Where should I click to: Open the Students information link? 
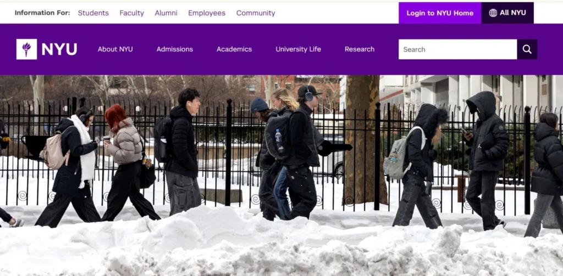(93, 13)
